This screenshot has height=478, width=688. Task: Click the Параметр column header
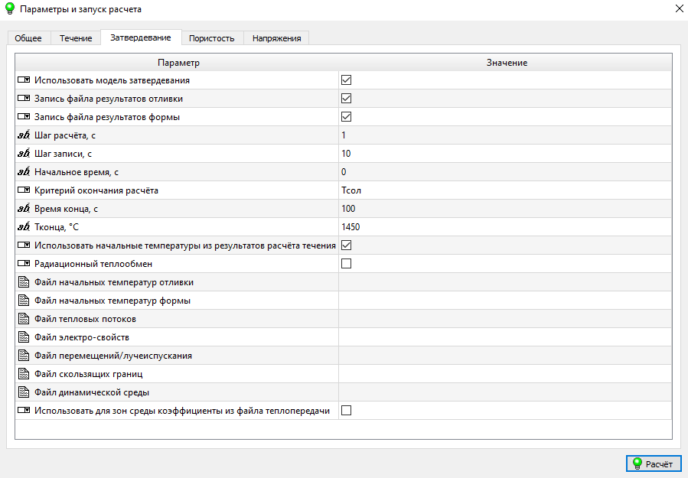click(178, 62)
